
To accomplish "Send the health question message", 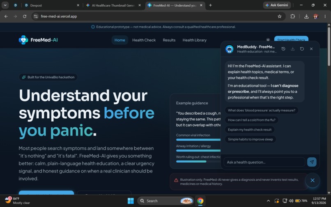I will click(x=312, y=162).
